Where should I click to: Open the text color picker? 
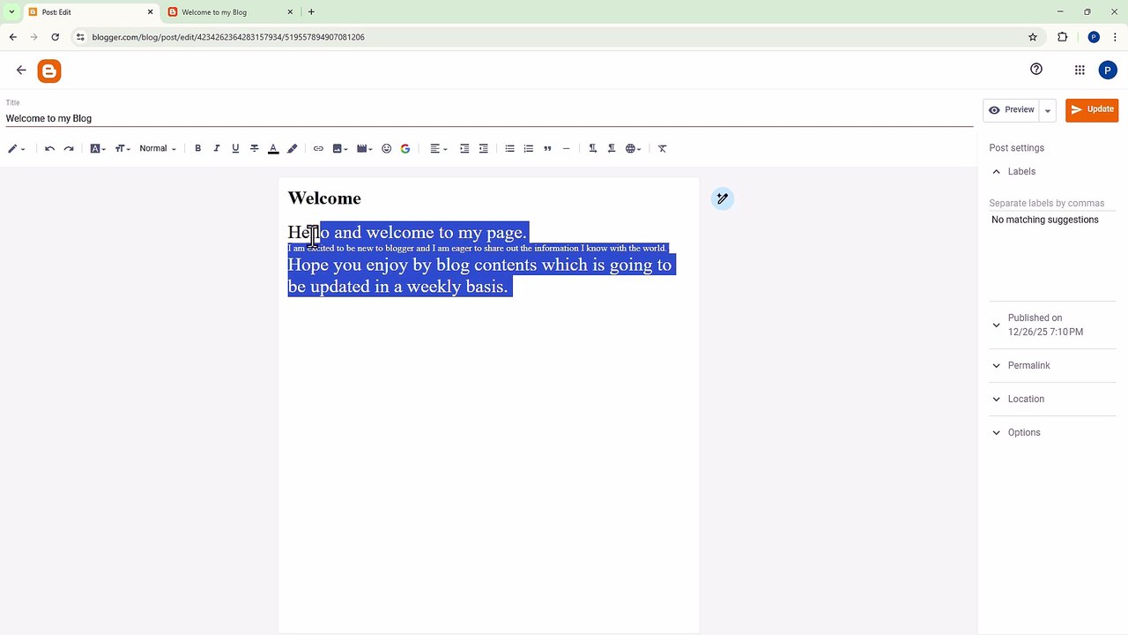(x=273, y=149)
